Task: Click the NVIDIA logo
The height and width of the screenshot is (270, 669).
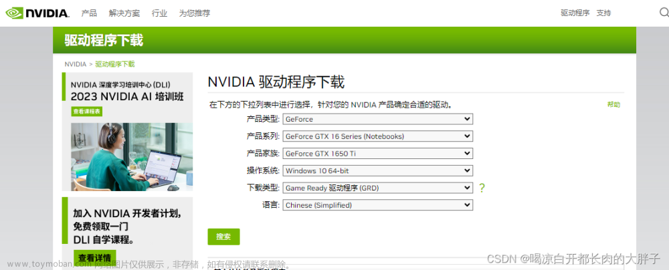Action: [37, 13]
